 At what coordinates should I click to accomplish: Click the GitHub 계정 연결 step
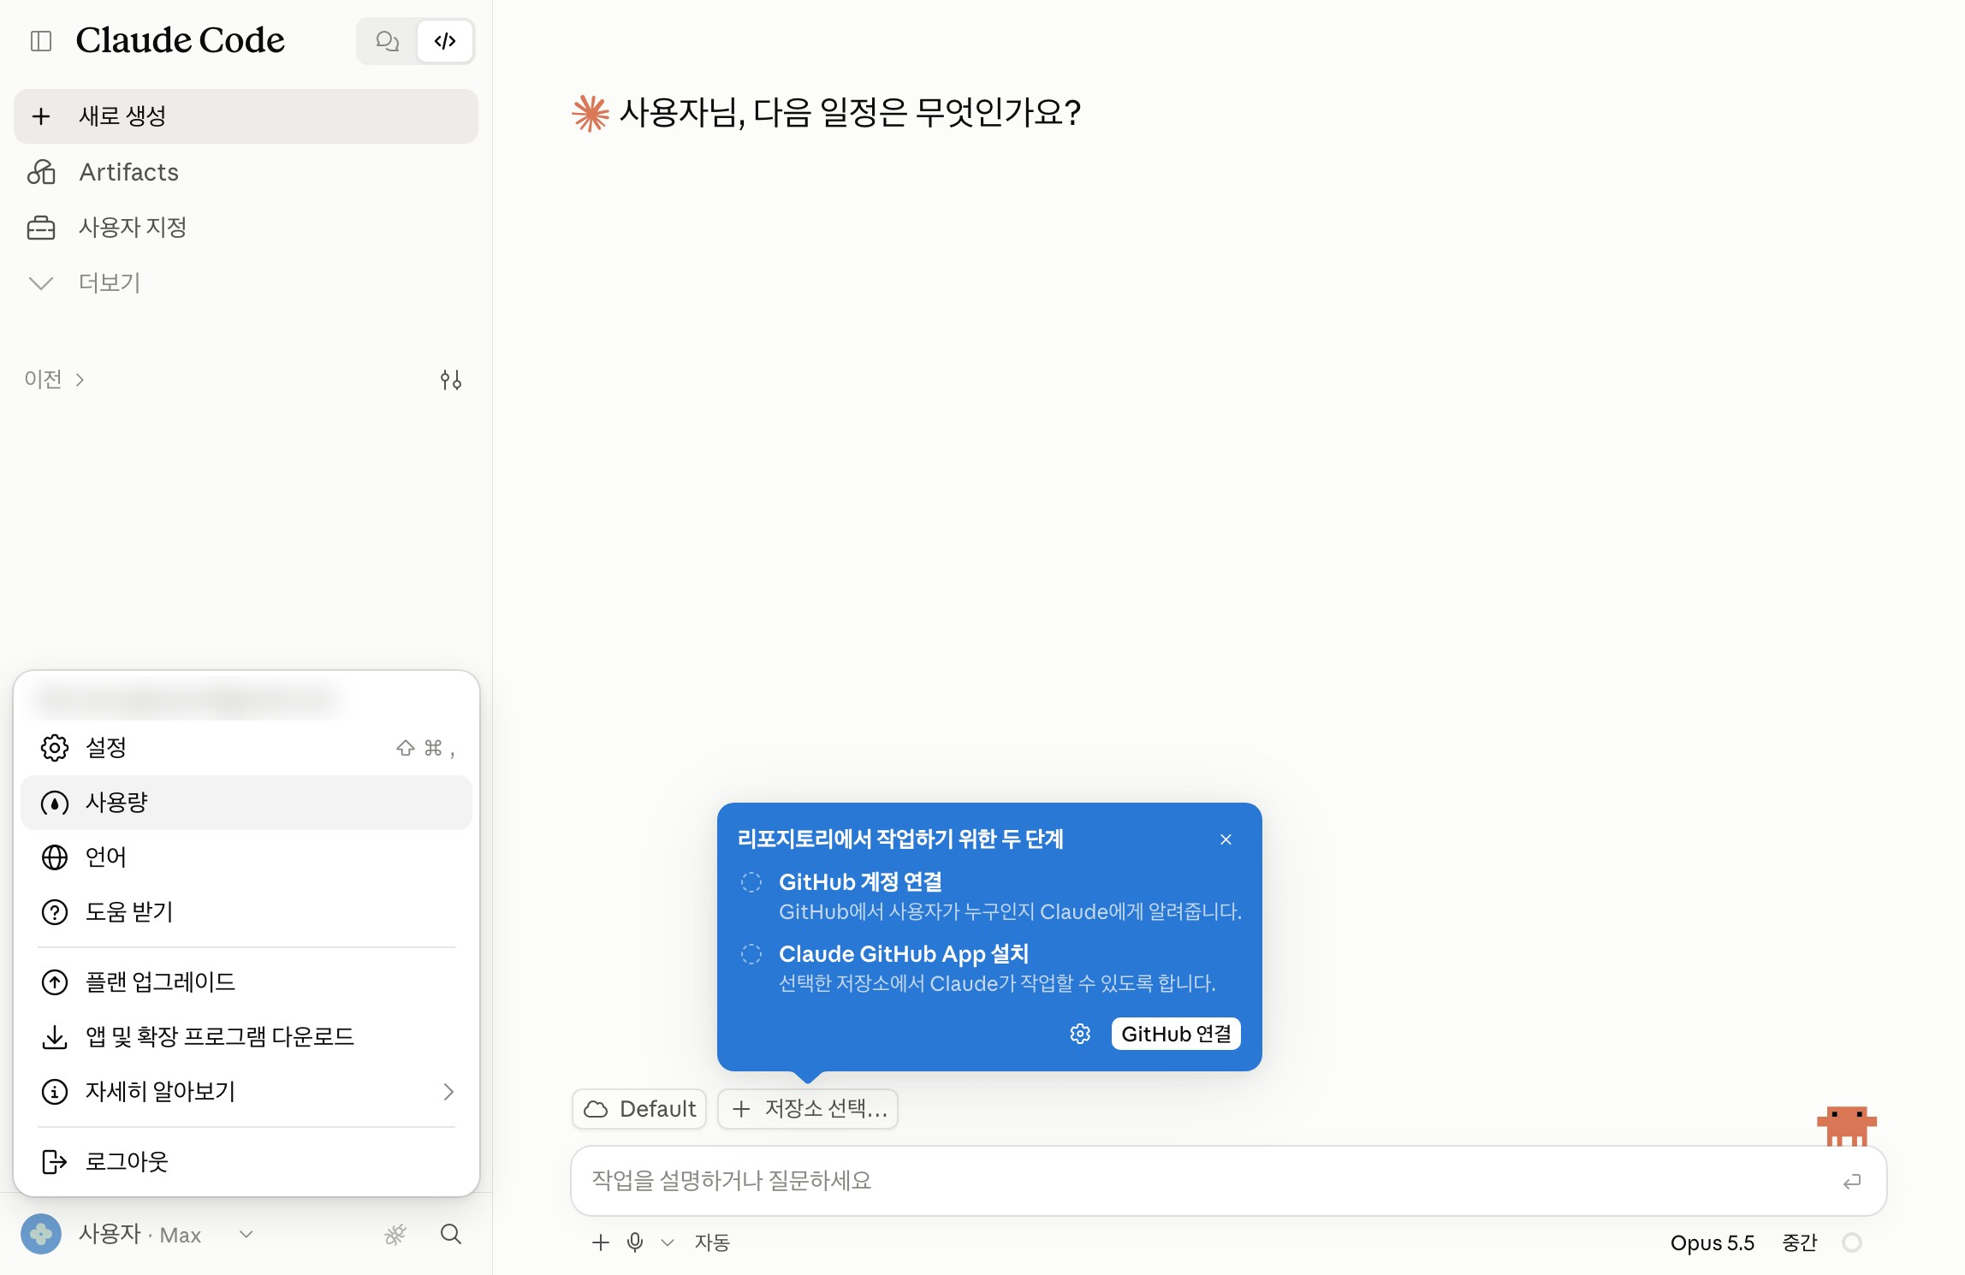[991, 896]
